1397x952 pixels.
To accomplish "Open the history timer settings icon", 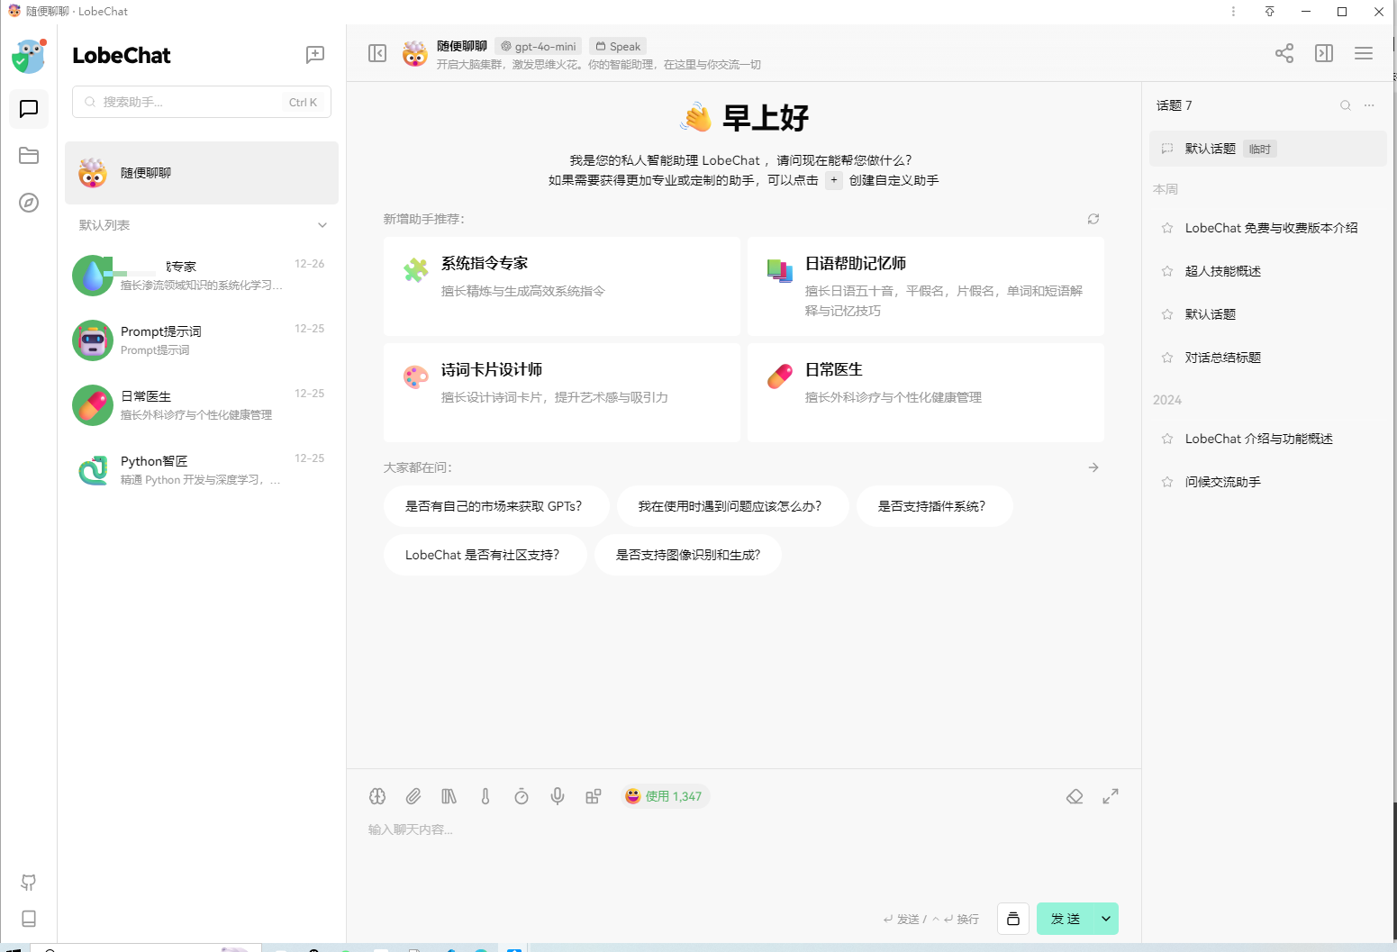I will coord(522,796).
